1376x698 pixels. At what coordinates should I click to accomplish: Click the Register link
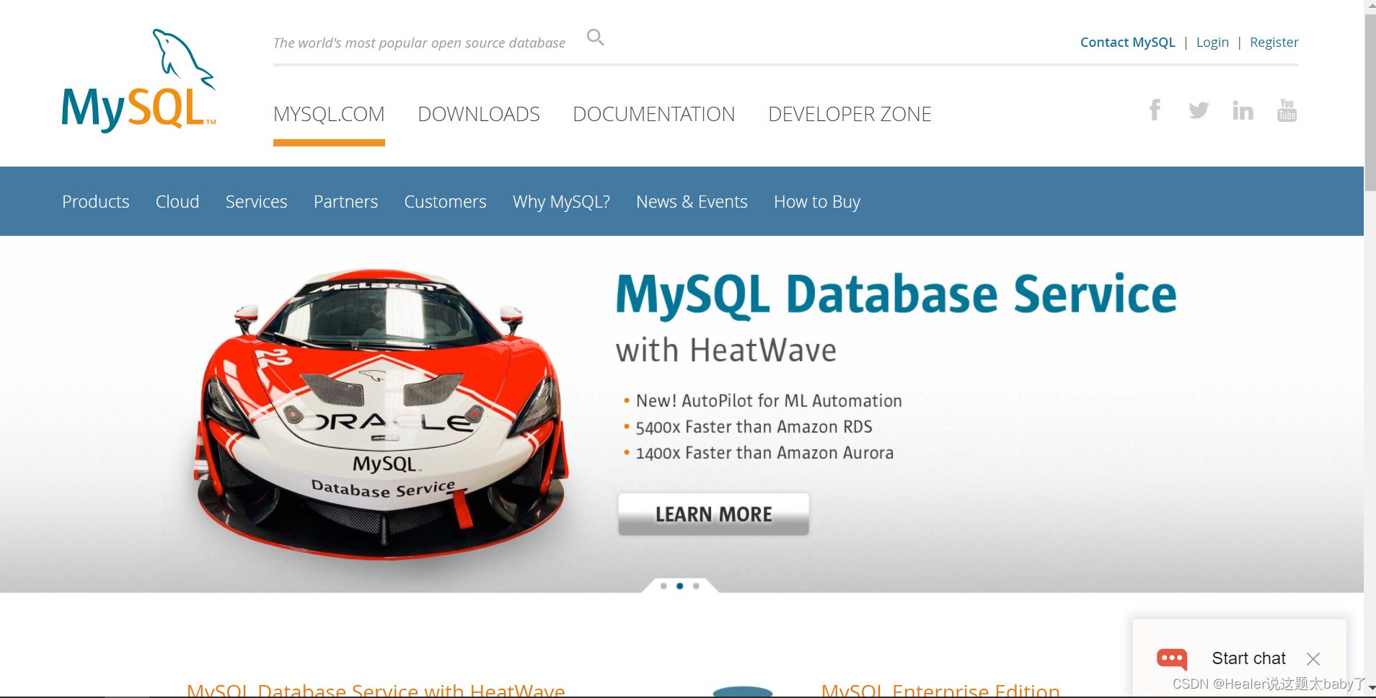pos(1274,42)
